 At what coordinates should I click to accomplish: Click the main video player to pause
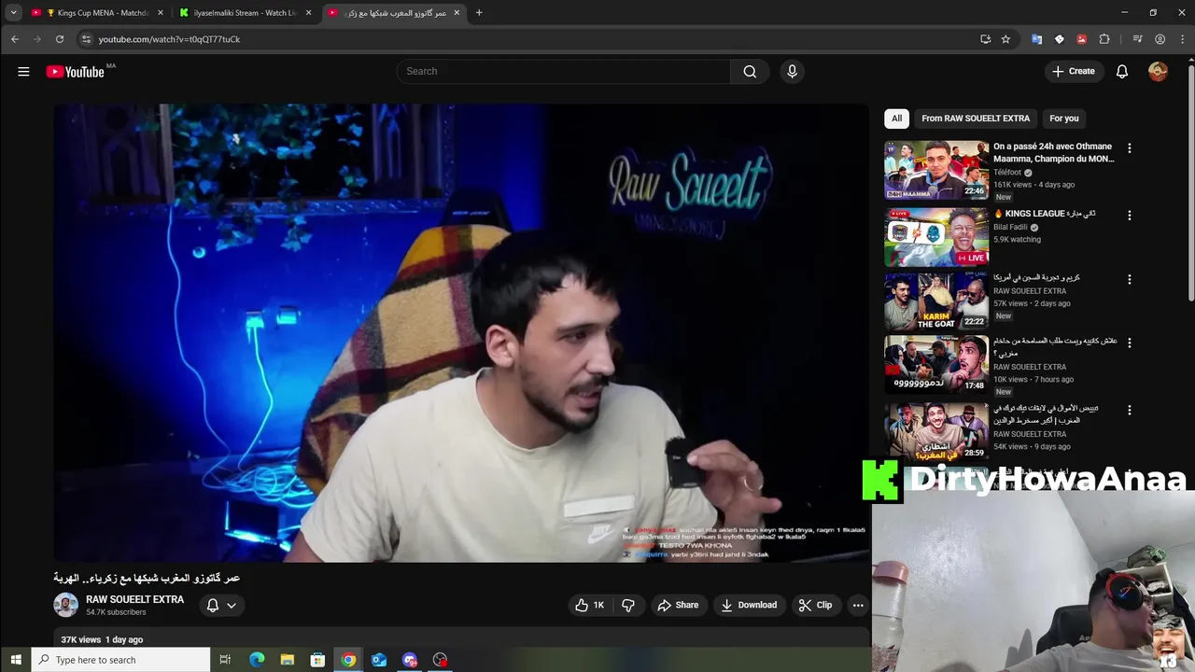pos(461,332)
